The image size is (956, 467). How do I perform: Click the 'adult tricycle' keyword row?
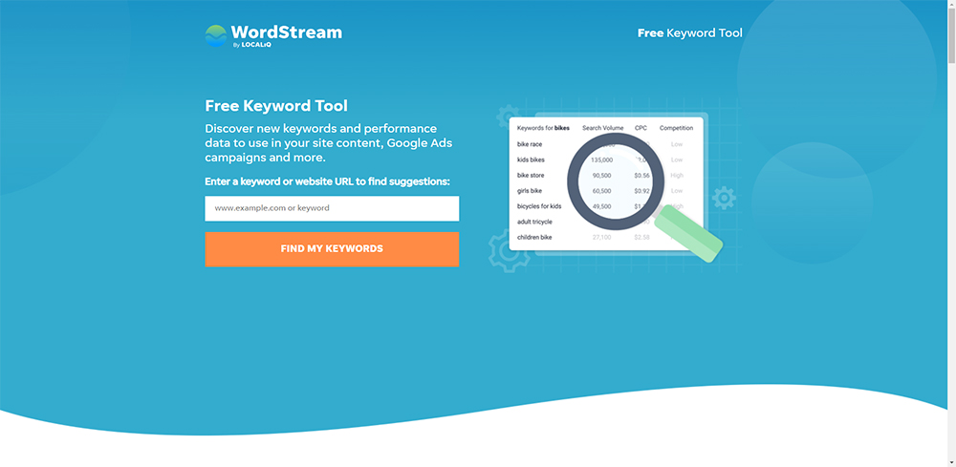(534, 222)
